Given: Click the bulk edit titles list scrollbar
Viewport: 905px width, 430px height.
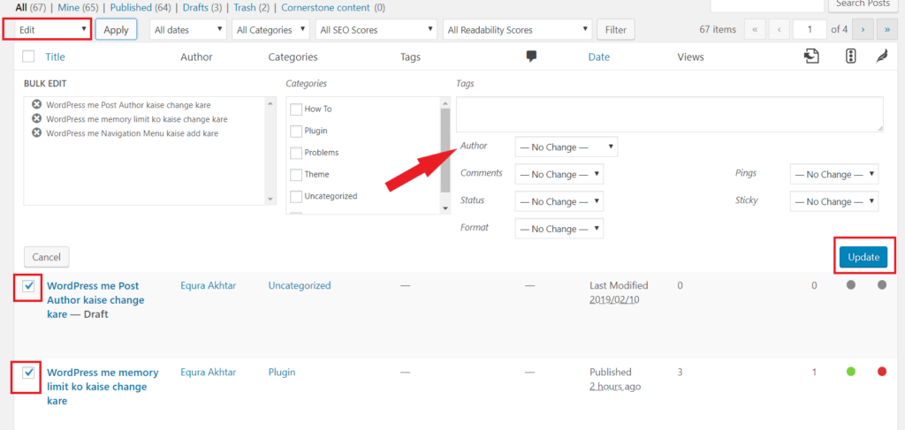Looking at the screenshot, I should (x=270, y=150).
